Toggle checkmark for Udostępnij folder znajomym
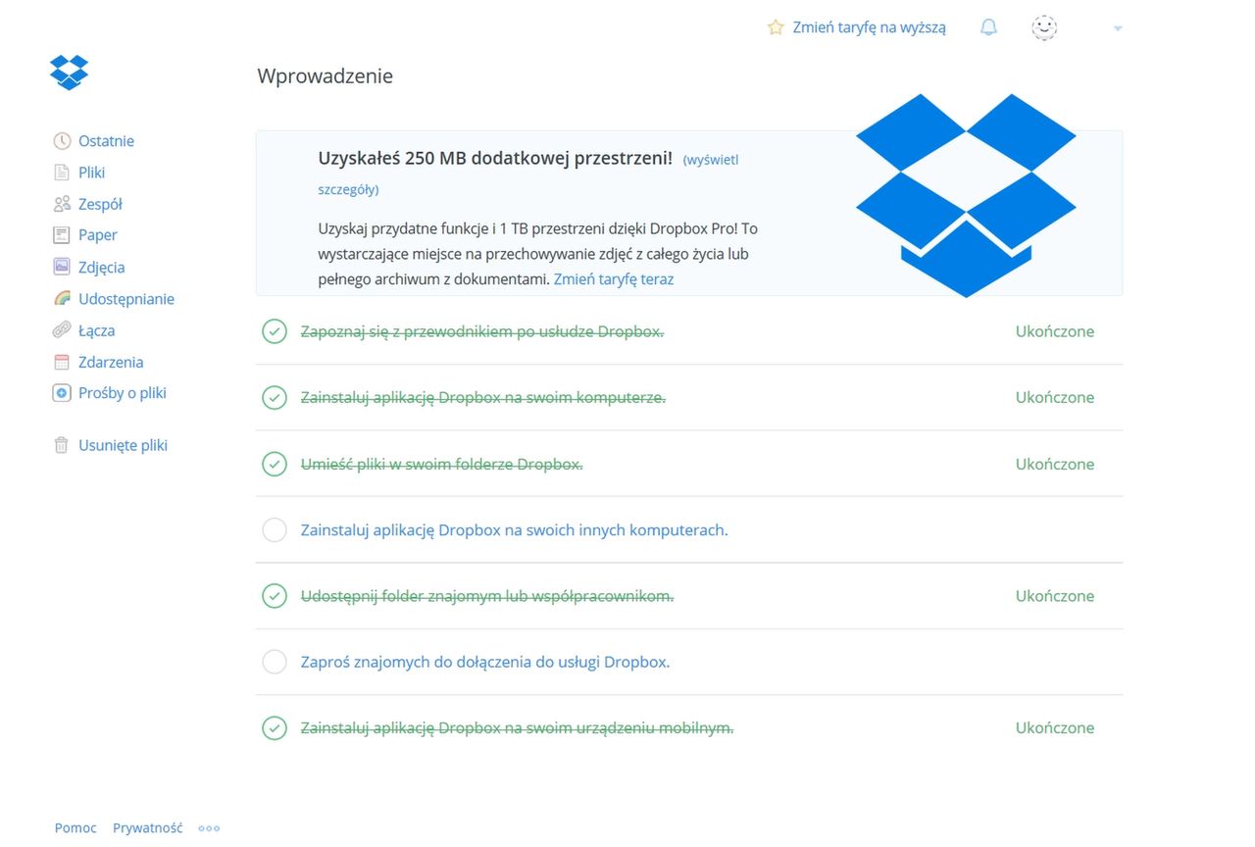This screenshot has width=1255, height=847. pos(275,596)
